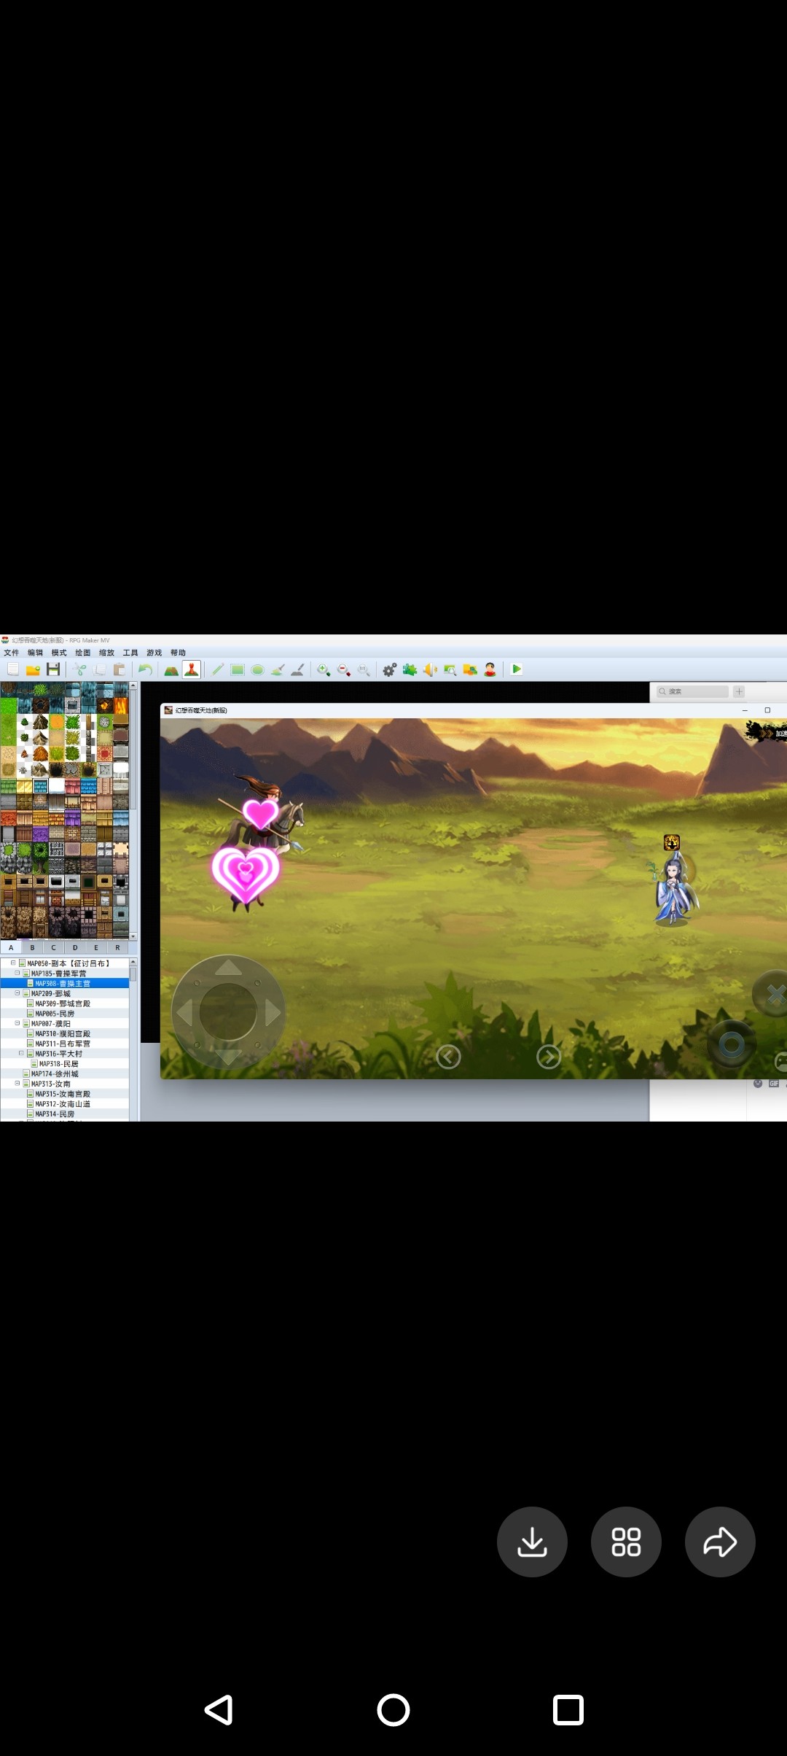Click the Zoom In magnifier icon
The image size is (787, 1756).
[x=324, y=669]
